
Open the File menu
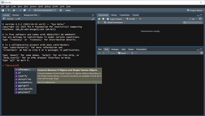click(x=2, y=7)
